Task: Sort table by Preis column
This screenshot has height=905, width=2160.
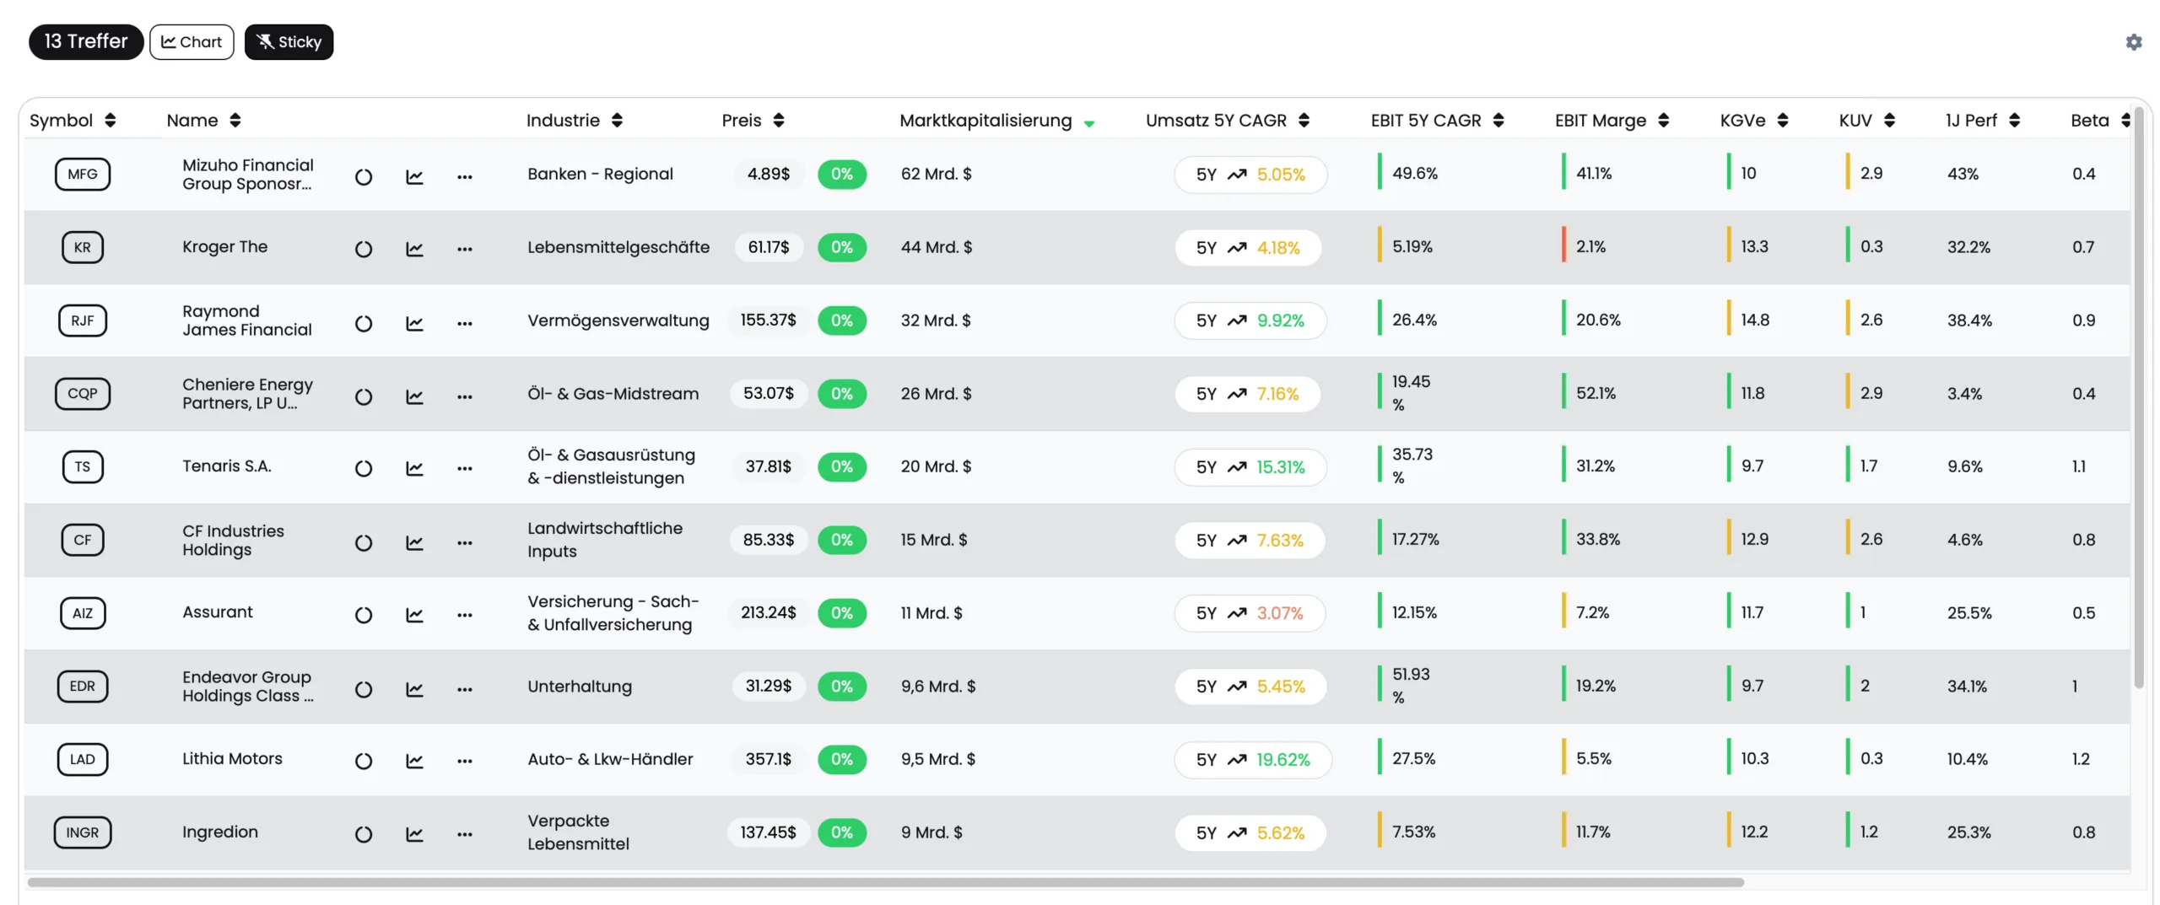Action: pos(753,120)
